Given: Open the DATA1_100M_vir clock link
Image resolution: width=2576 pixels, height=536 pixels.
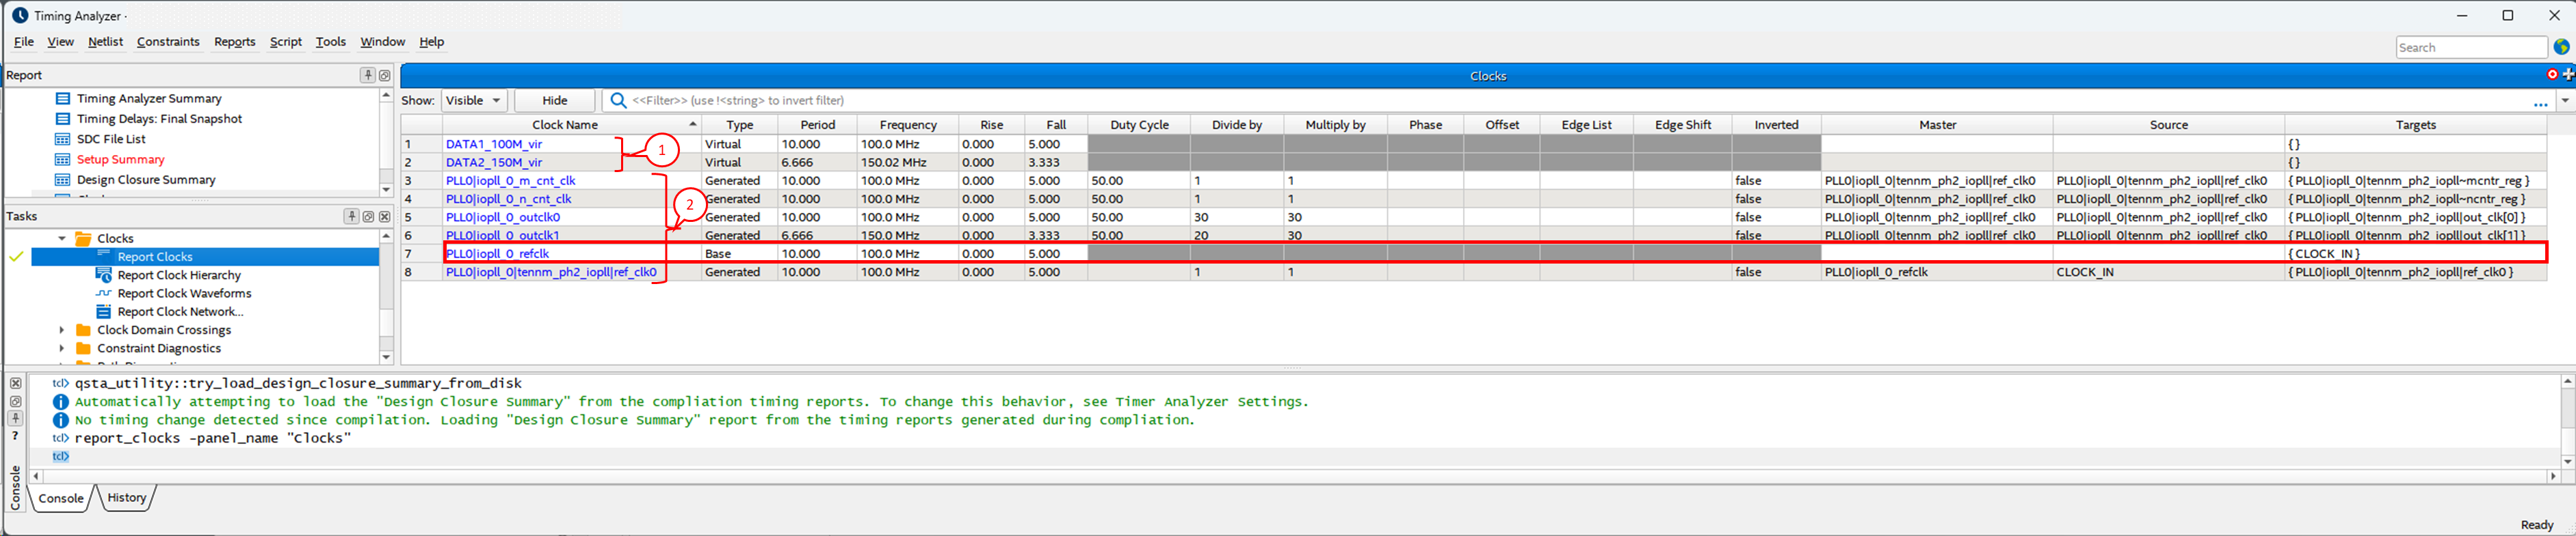Looking at the screenshot, I should click(x=494, y=144).
